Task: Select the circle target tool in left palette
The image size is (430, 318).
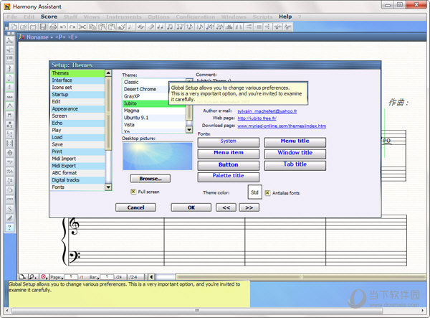Action: (x=9, y=153)
